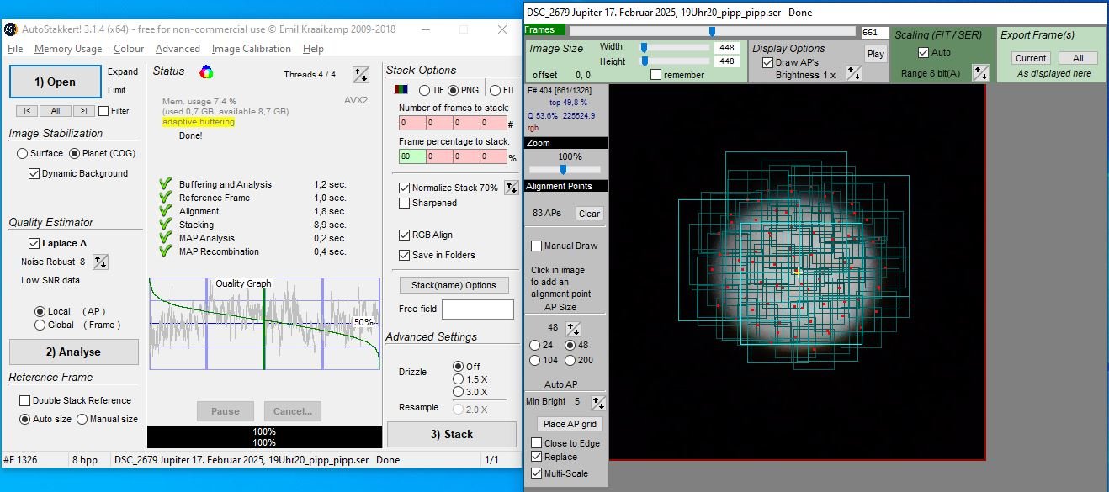This screenshot has height=492, width=1109.
Task: Choose the 1.5 X Drizzle option
Action: point(458,379)
